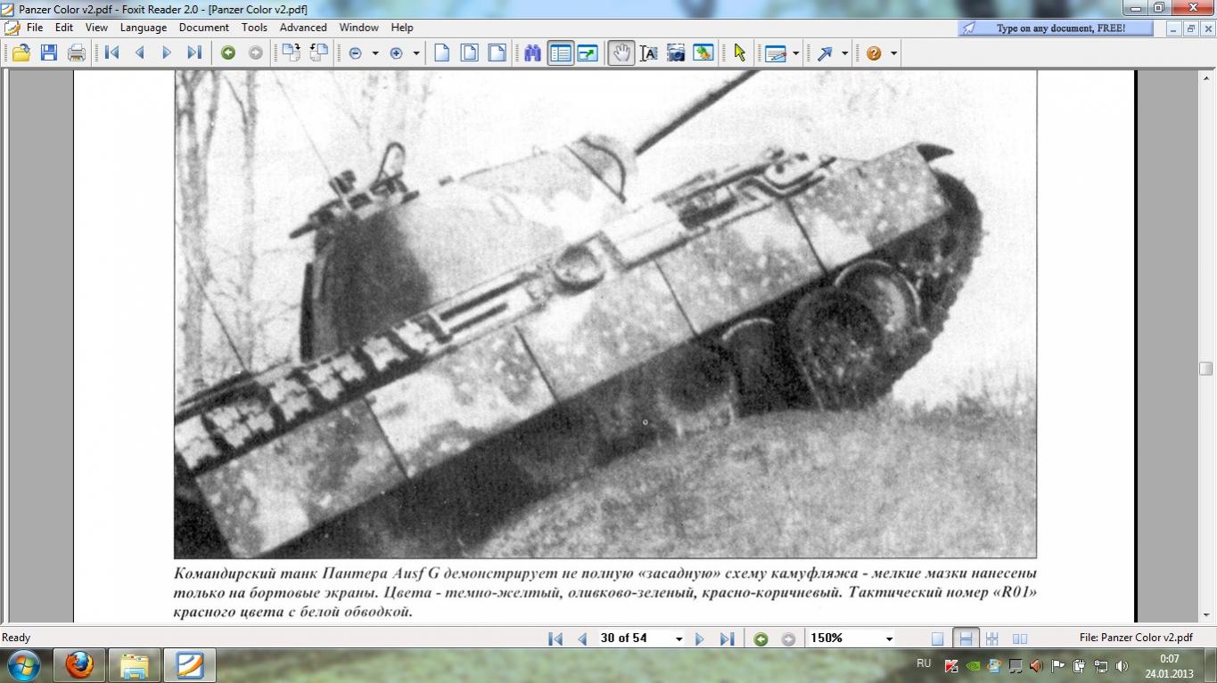The width and height of the screenshot is (1217, 683).
Task: Open the Windows Start button
Action: (22, 665)
